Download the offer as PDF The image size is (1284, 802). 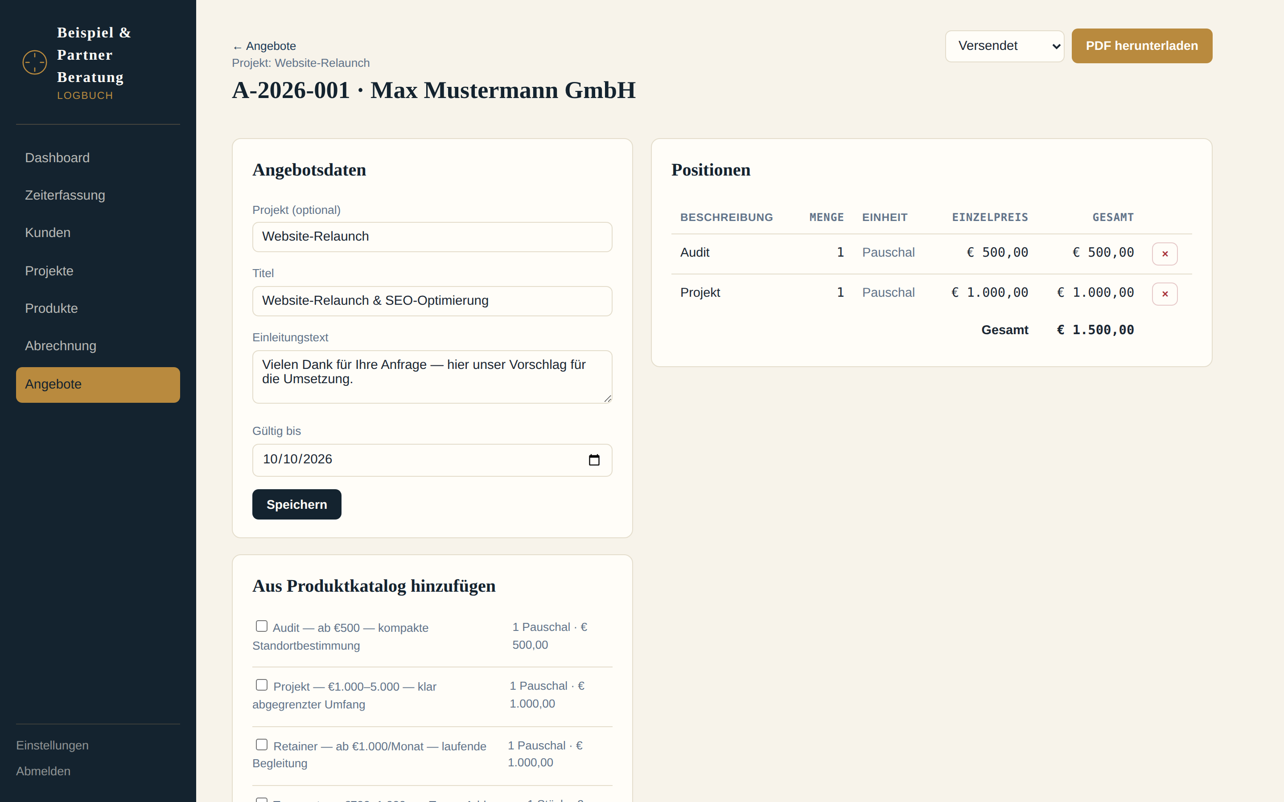point(1141,46)
